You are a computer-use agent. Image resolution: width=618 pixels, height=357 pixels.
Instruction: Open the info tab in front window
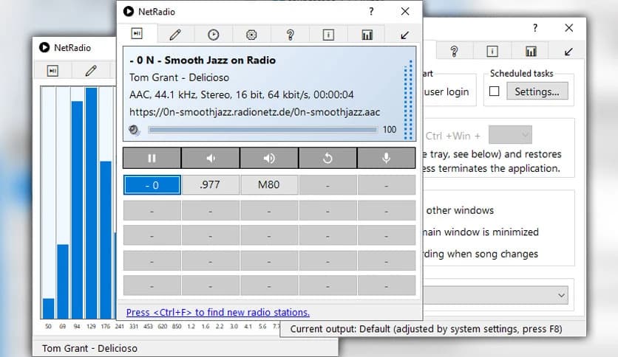point(328,35)
